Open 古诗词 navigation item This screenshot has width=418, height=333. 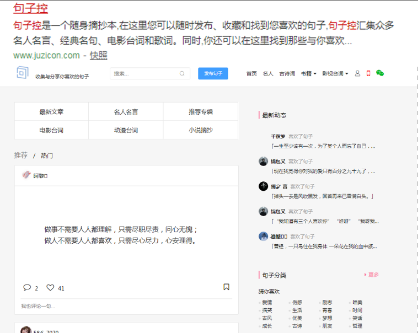pyautogui.click(x=287, y=73)
